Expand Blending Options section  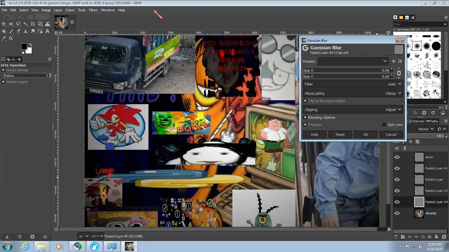point(305,117)
